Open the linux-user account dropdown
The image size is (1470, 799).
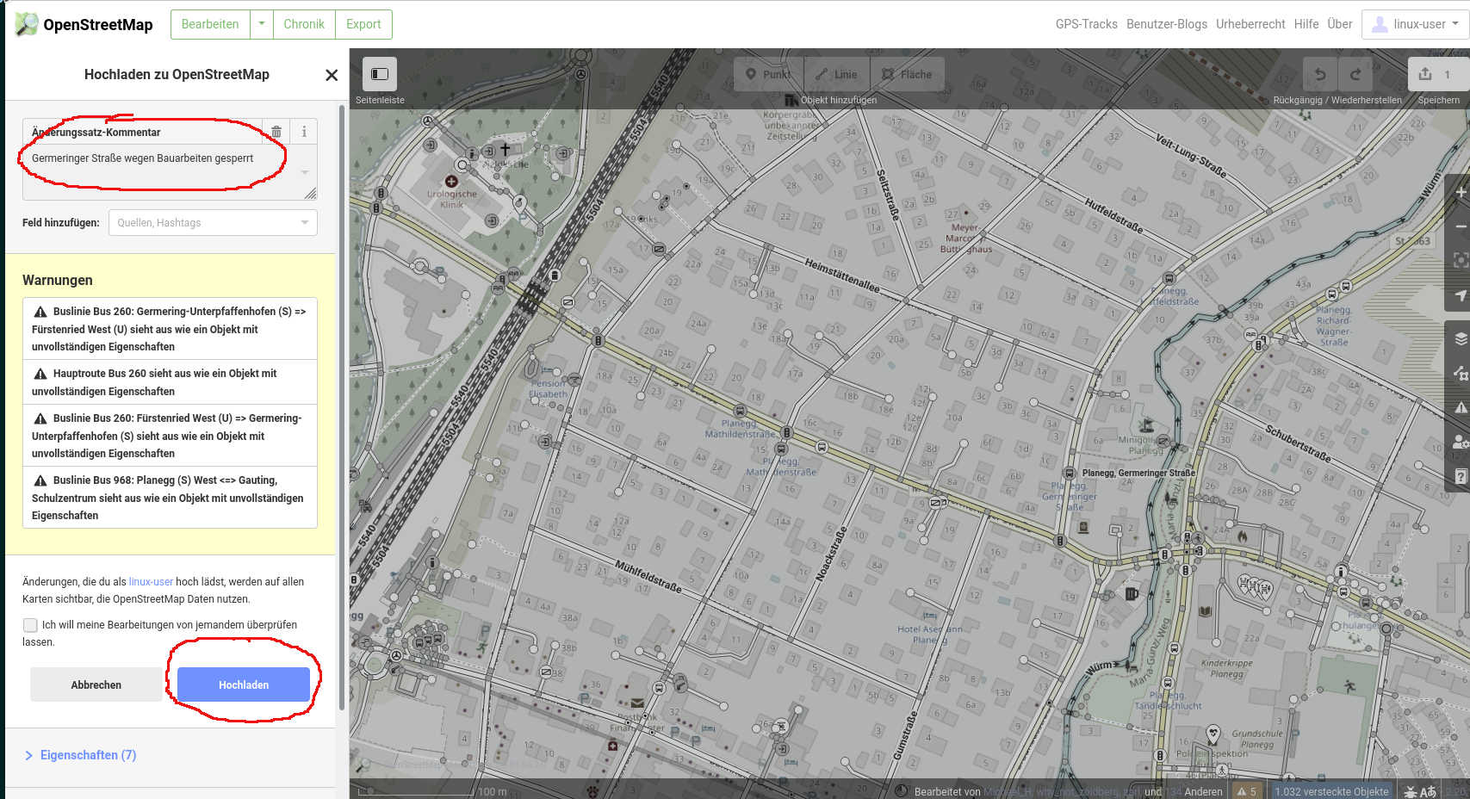point(1414,24)
